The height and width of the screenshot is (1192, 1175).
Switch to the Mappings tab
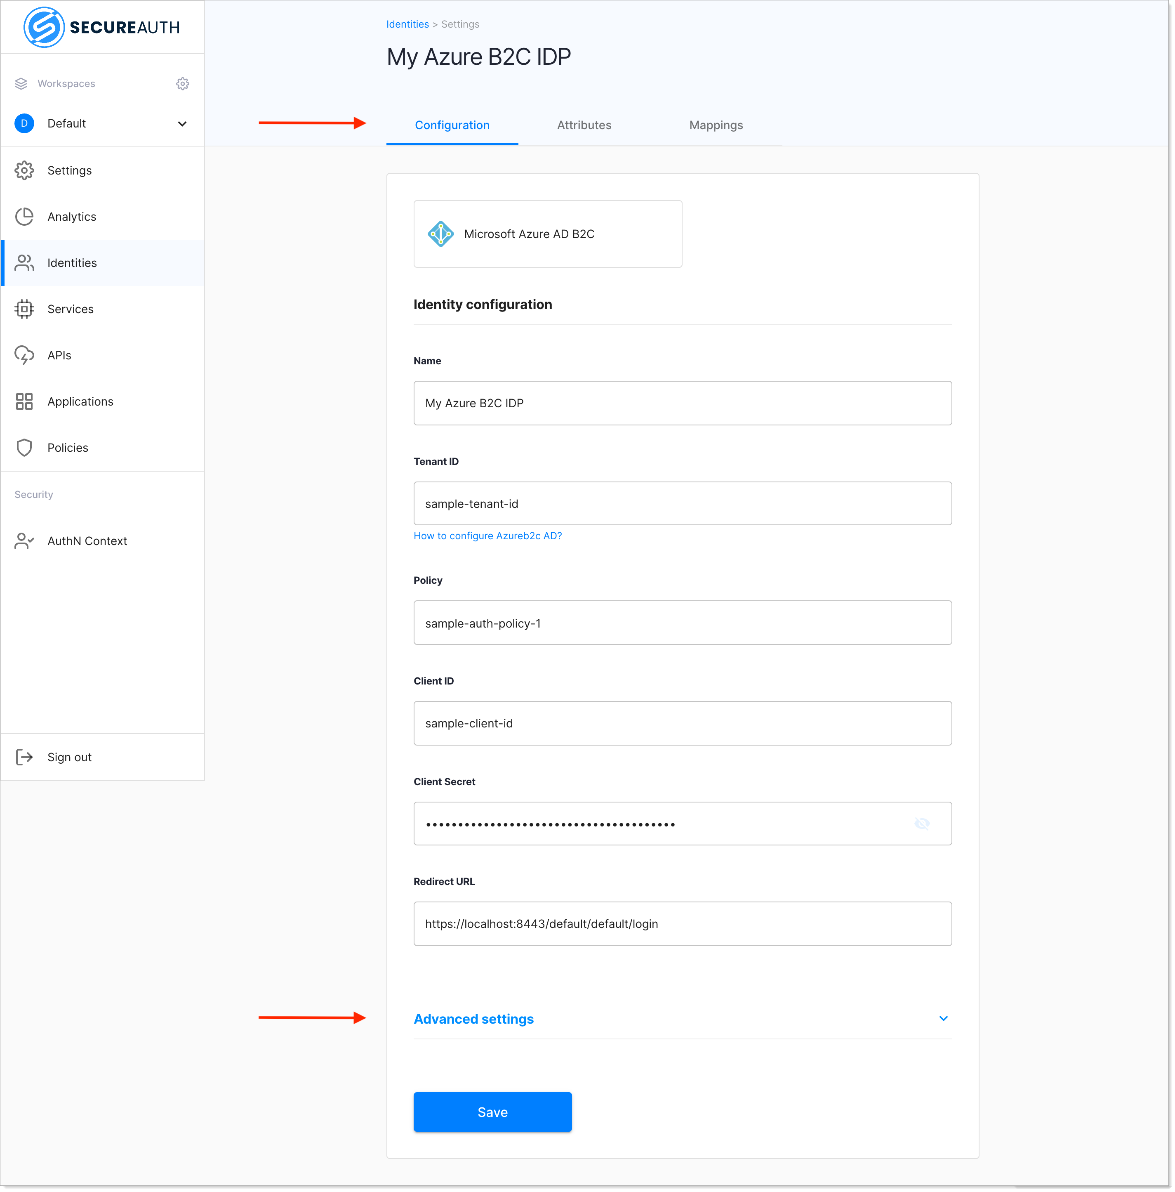(716, 124)
